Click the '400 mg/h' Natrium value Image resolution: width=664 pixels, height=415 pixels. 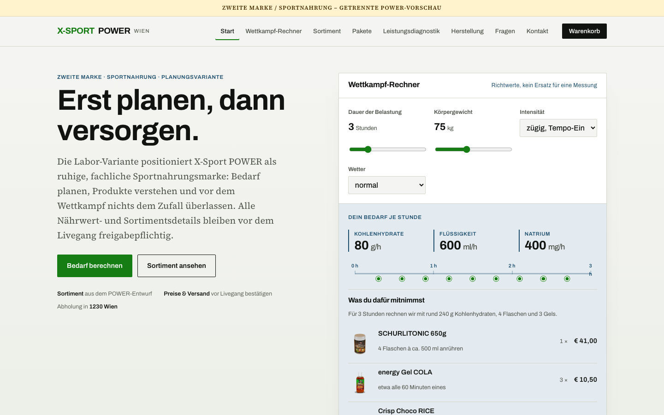(545, 245)
